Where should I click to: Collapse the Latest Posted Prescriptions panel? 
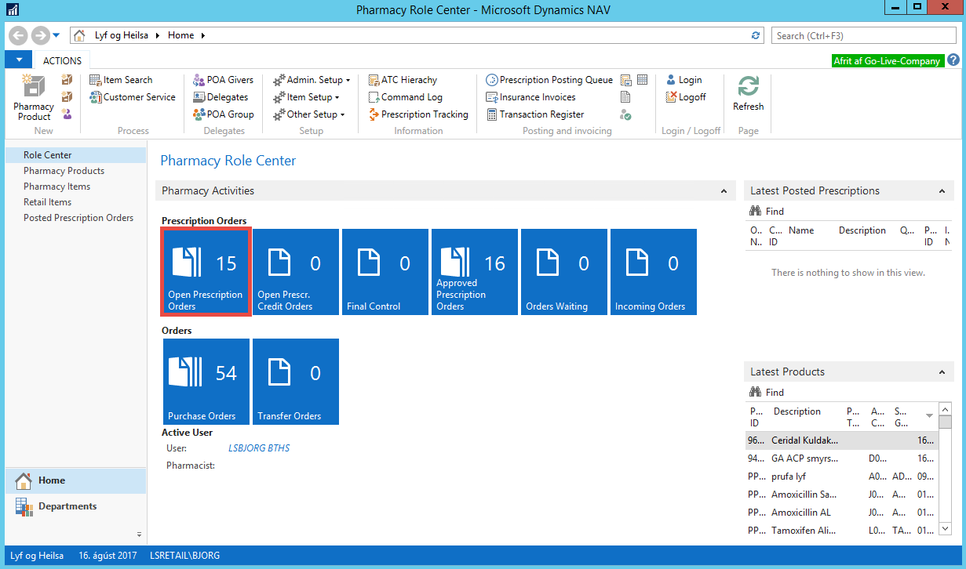942,191
